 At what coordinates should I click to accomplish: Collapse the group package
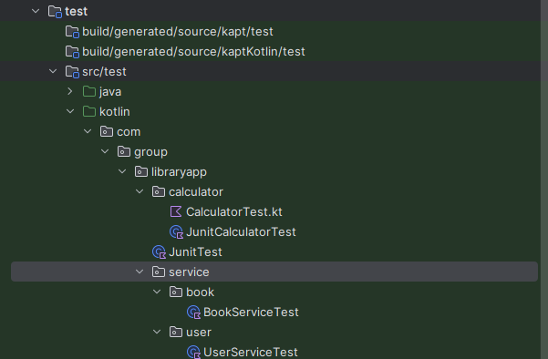105,151
